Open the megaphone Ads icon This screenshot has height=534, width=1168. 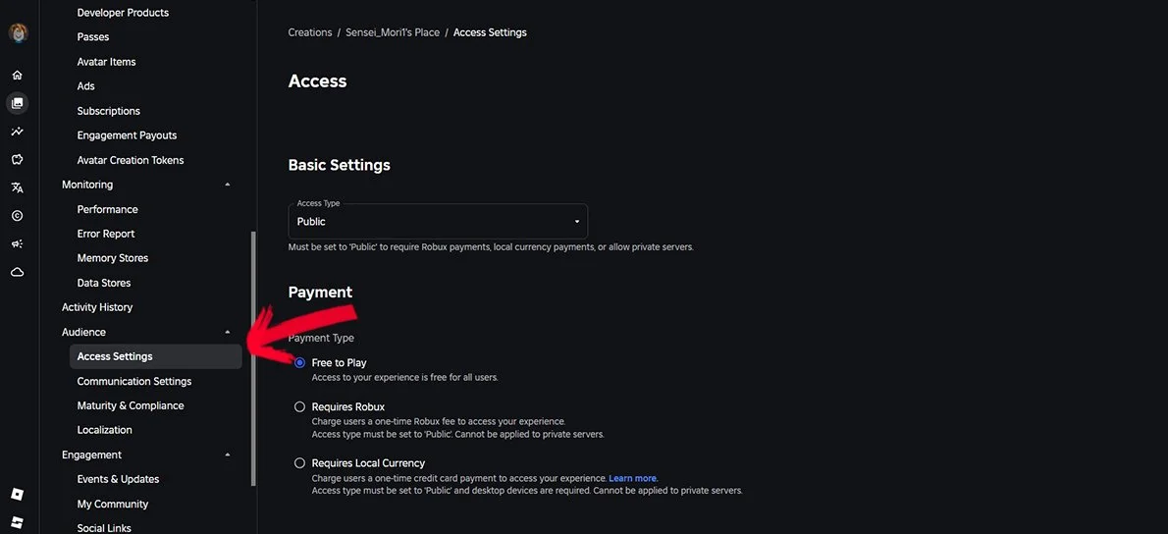click(17, 243)
